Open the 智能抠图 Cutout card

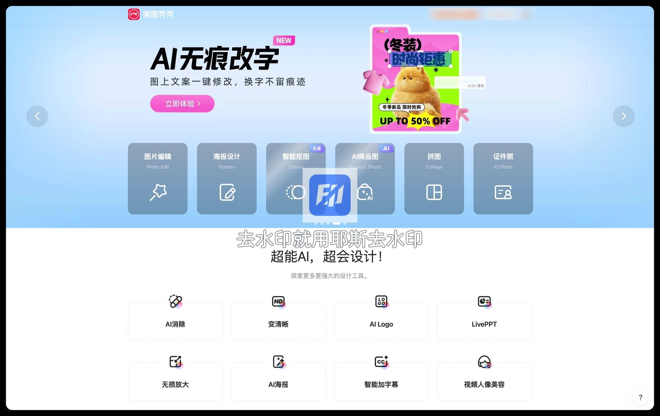pyautogui.click(x=296, y=179)
